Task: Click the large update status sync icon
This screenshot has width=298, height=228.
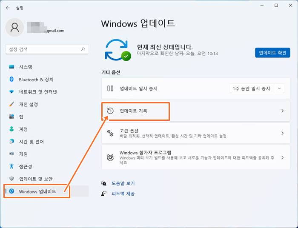Action: coord(117,50)
